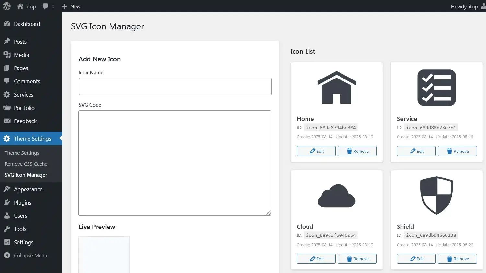Open the Portfolio menu item
The image size is (486, 273).
point(31,108)
